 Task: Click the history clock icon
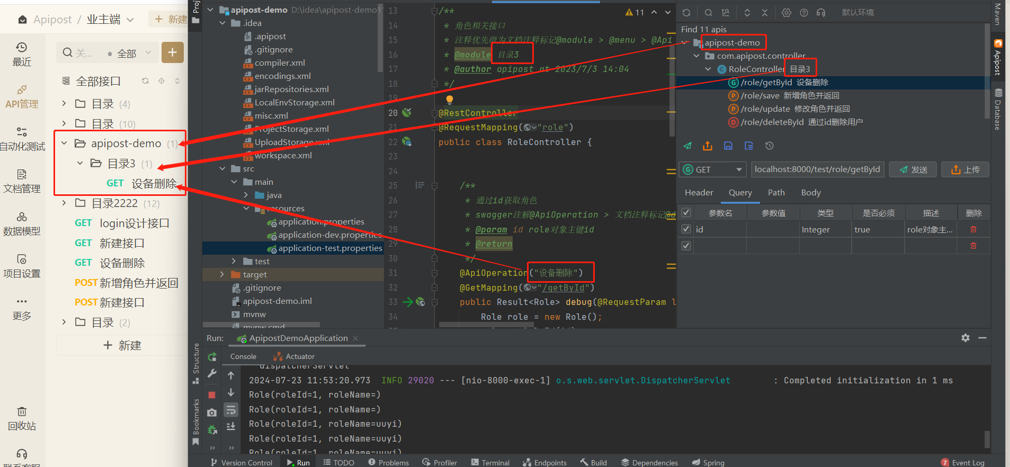coord(770,146)
